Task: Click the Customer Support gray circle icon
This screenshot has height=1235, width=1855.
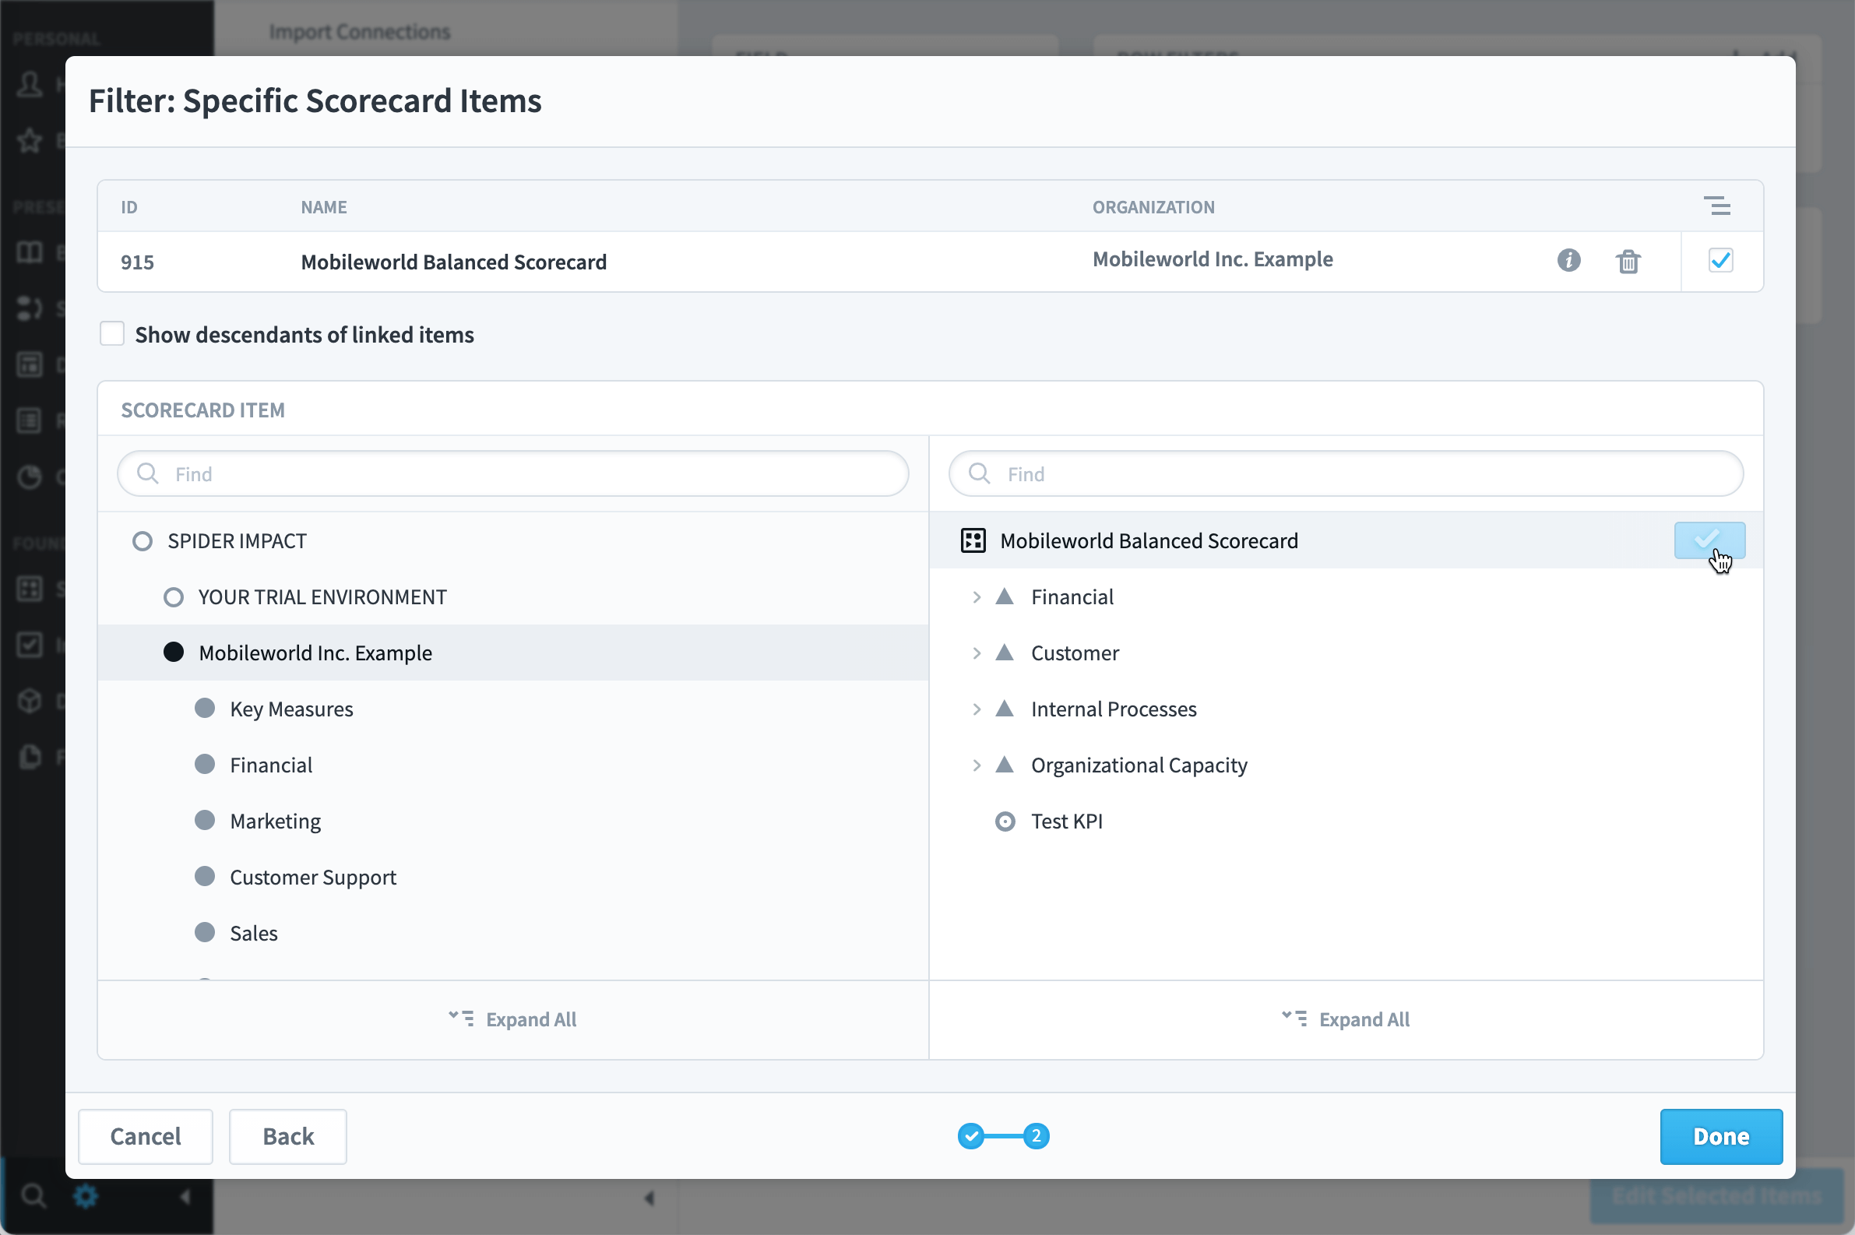Action: coord(205,876)
